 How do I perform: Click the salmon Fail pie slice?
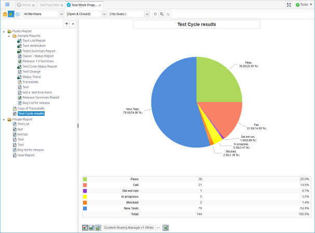[x=225, y=115]
